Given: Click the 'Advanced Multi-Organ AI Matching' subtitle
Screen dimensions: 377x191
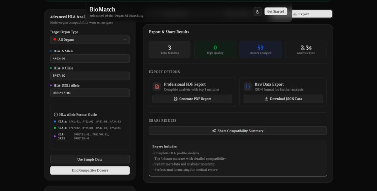Looking at the screenshot, I should pyautogui.click(x=116, y=15).
